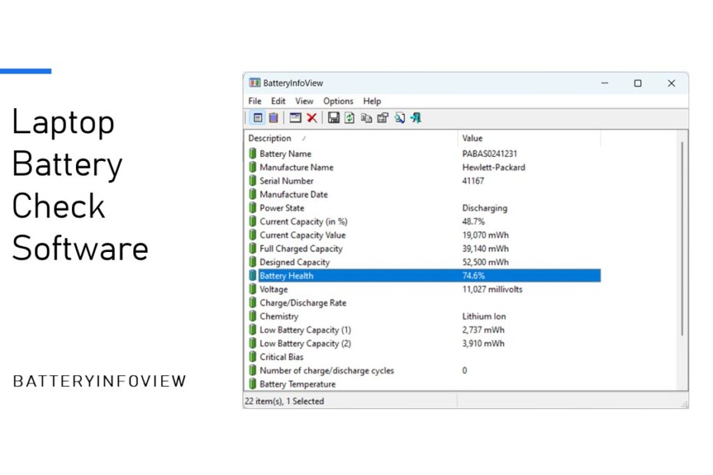
Task: Select the Critical Bias row label
Action: point(281,357)
